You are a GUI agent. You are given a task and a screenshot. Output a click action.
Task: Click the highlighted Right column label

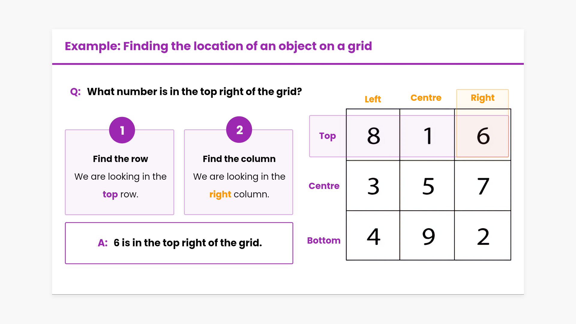[x=482, y=98]
